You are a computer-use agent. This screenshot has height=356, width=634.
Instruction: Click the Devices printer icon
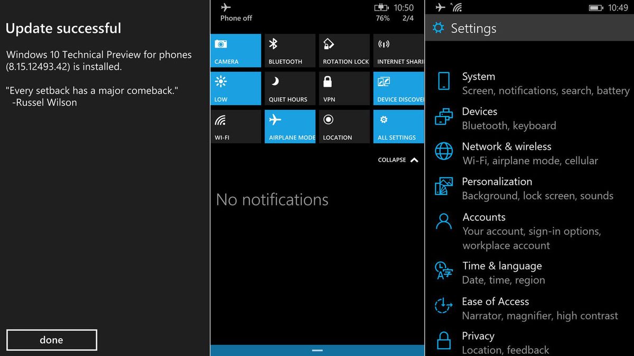click(x=444, y=116)
